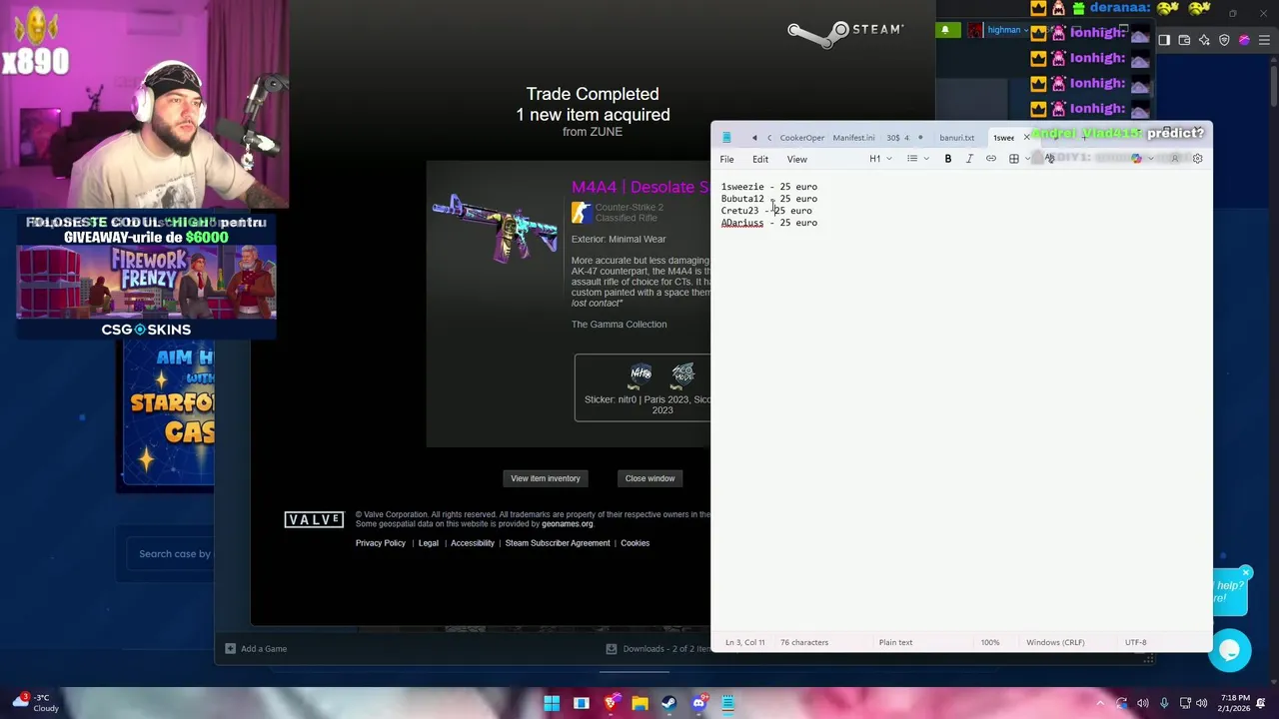Click the 'Bubuta12 - 25 euro' line
The image size is (1279, 719).
(769, 199)
